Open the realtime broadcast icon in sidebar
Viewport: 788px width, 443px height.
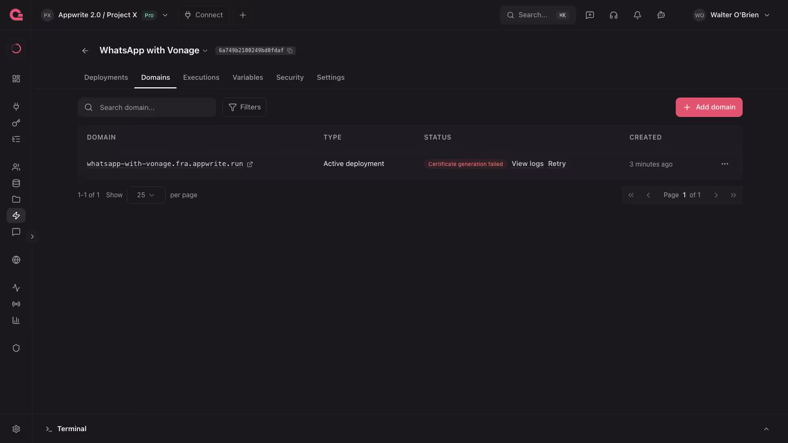[16, 304]
